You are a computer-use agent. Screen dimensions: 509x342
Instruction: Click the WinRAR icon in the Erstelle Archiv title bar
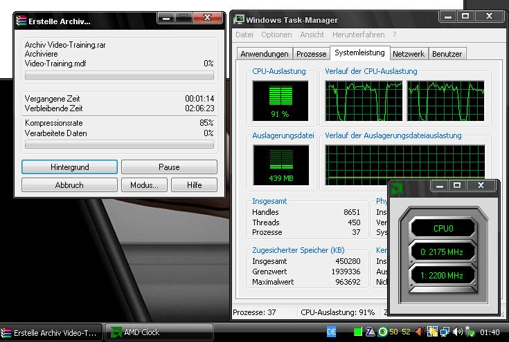pyautogui.click(x=21, y=21)
